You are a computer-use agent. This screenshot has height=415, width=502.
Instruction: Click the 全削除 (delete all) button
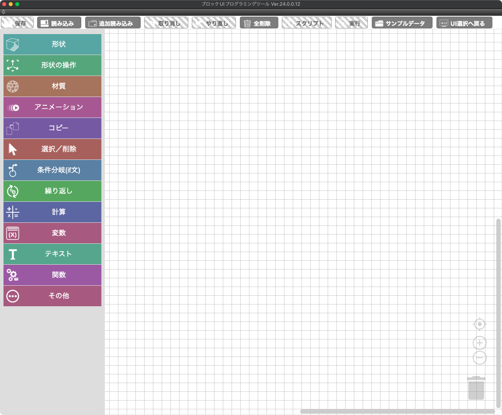click(259, 23)
